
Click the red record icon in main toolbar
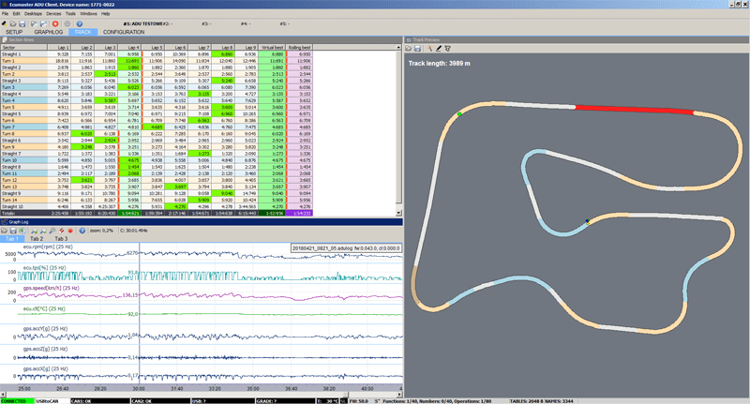pos(55,22)
